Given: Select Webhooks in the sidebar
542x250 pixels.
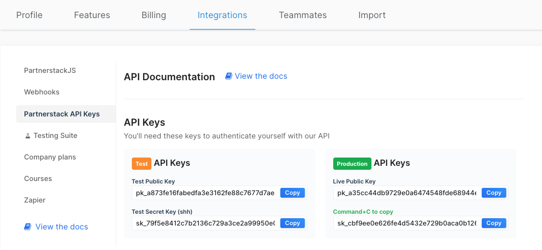Looking at the screenshot, I should point(42,92).
